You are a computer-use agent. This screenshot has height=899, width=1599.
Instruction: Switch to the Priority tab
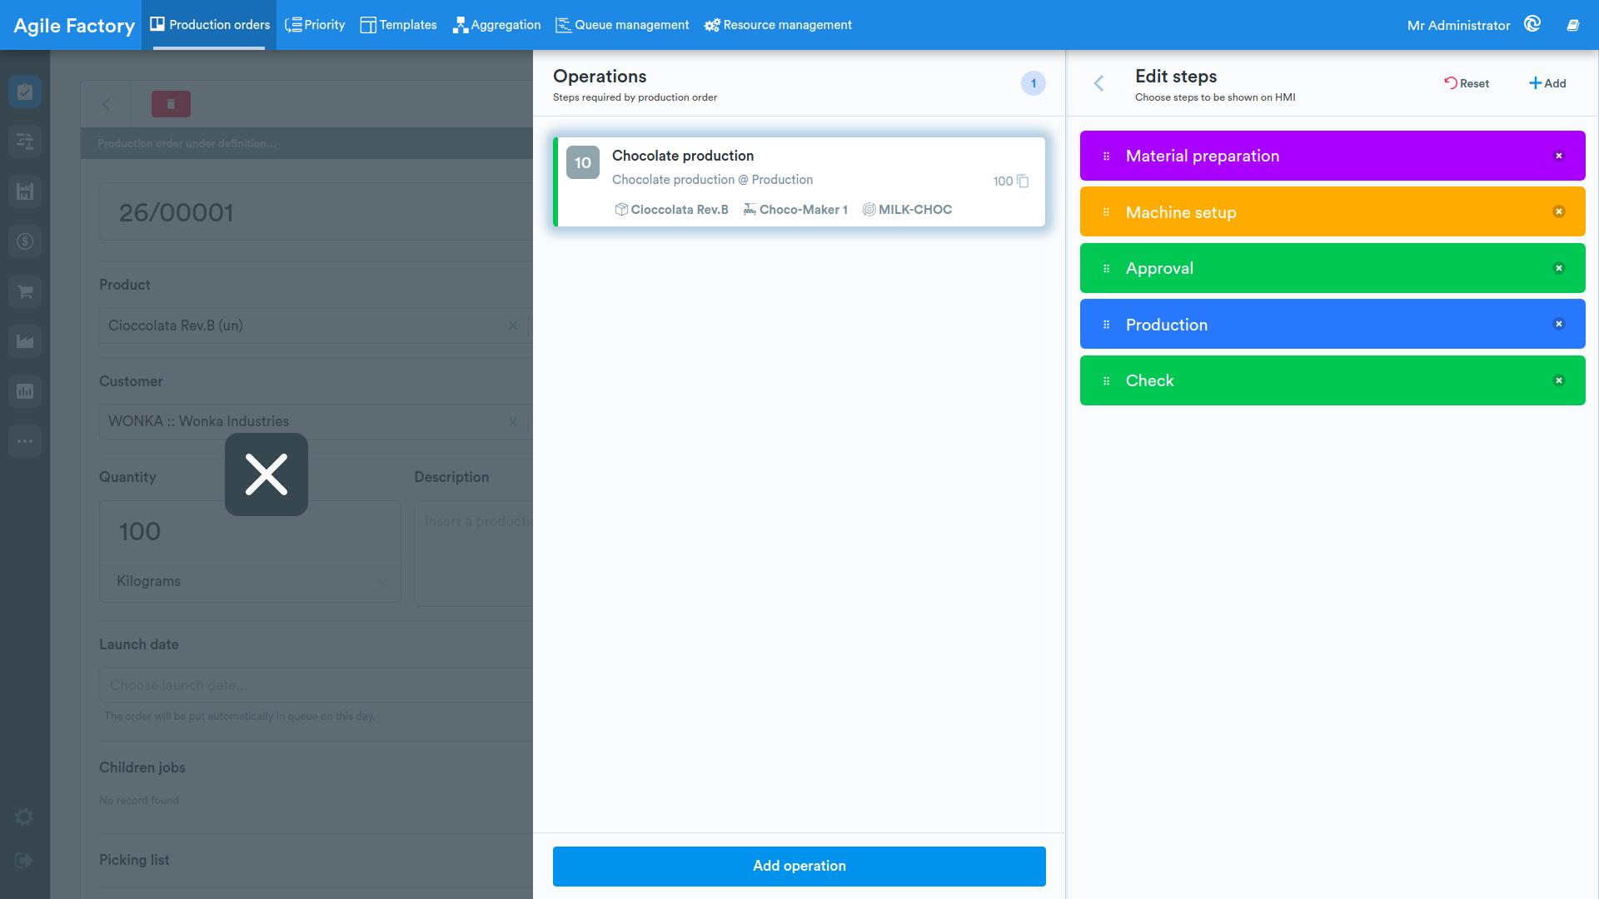[x=315, y=25]
